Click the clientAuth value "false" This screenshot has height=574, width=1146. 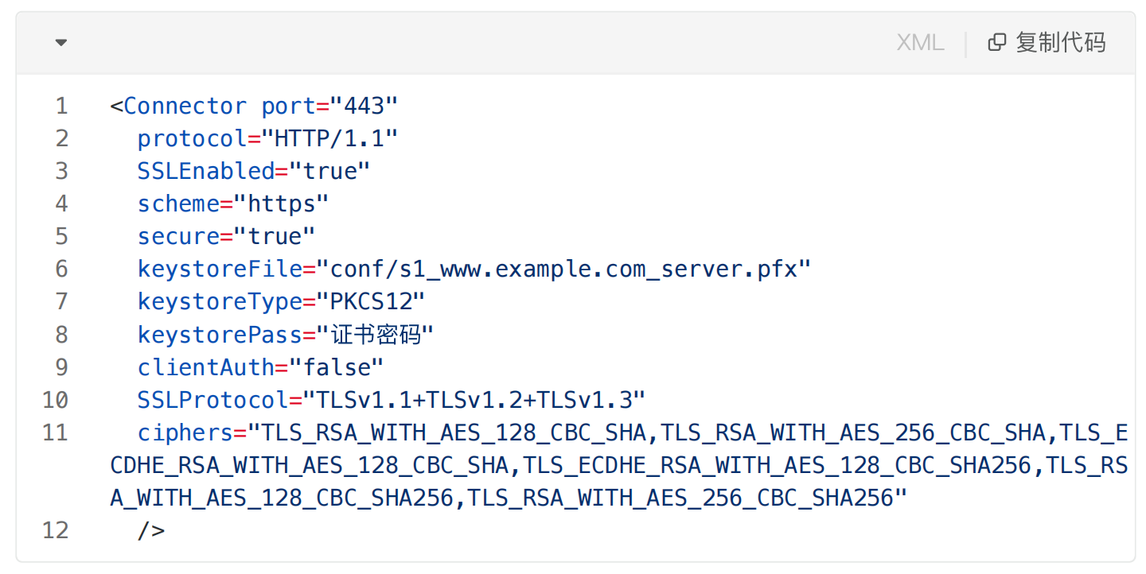[x=336, y=367]
